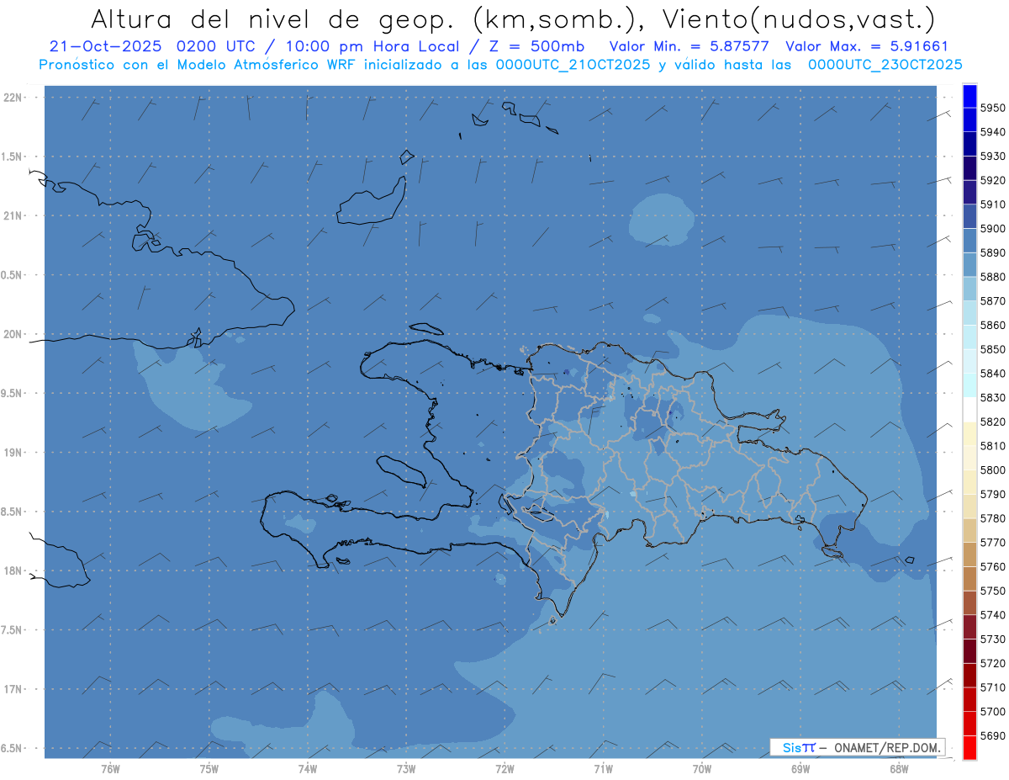Click the 5850 colorbar label
Image resolution: width=1009 pixels, height=780 pixels.
[992, 349]
